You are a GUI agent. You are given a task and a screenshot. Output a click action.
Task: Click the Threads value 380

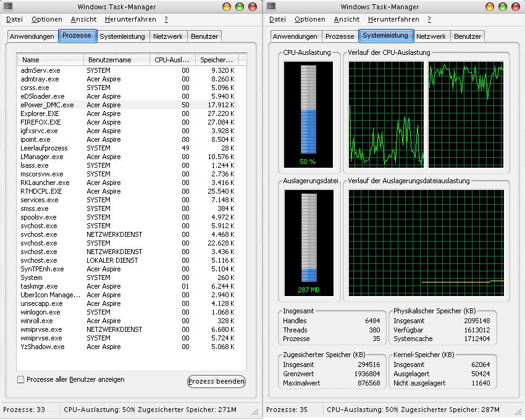tap(375, 330)
